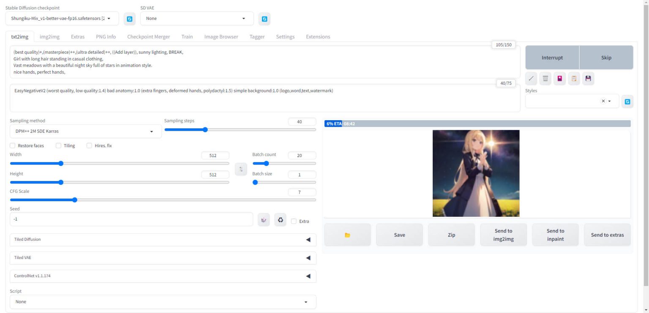649x313 pixels.
Task: Click the pink picture extra networks icon
Action: coord(559,78)
